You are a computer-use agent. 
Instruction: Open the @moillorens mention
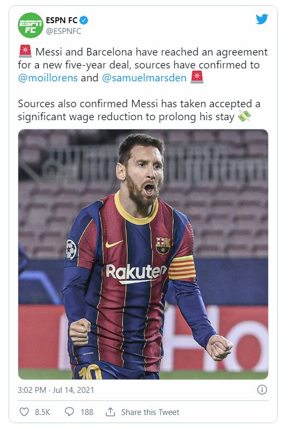tap(48, 78)
